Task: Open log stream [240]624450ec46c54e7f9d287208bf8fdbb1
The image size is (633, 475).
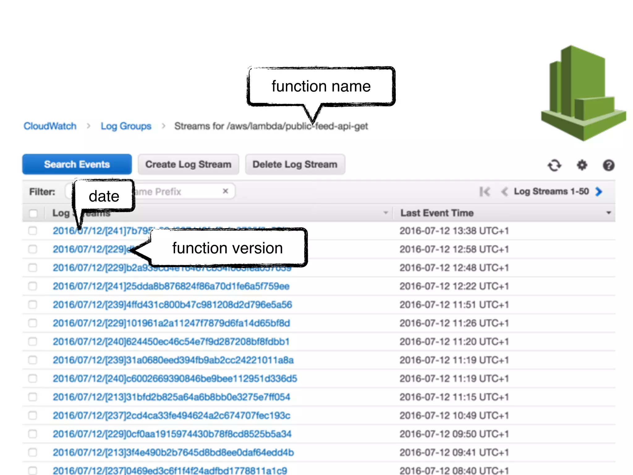Action: 171,341
